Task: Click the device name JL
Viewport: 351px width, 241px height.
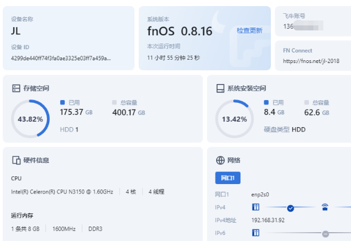Action: point(15,31)
